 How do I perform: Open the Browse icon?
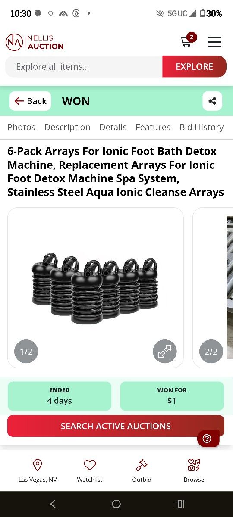(x=194, y=465)
